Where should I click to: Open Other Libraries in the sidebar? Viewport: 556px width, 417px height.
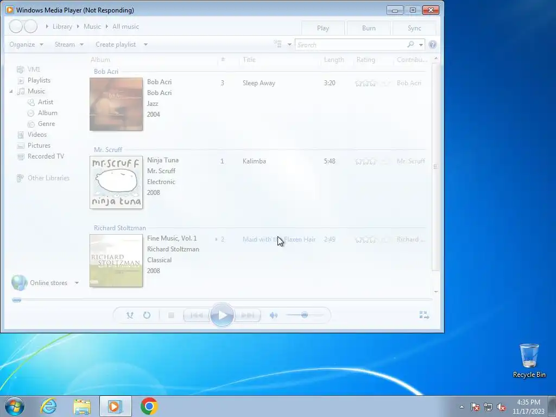pyautogui.click(x=48, y=178)
